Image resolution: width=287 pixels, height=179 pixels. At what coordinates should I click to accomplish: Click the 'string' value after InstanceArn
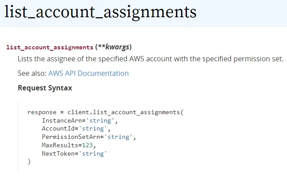100,121
